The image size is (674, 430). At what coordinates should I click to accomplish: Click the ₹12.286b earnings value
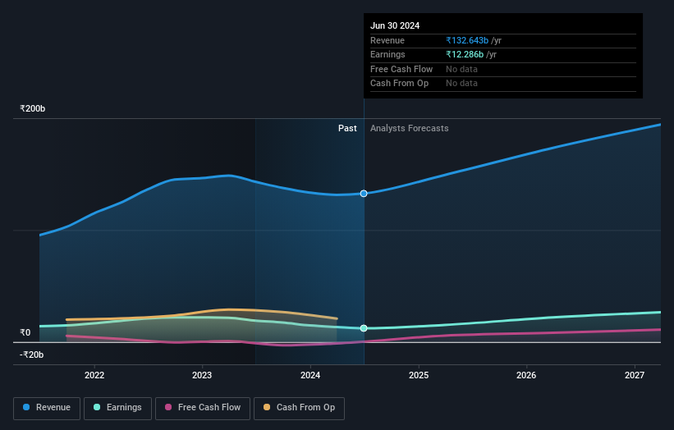pos(464,54)
